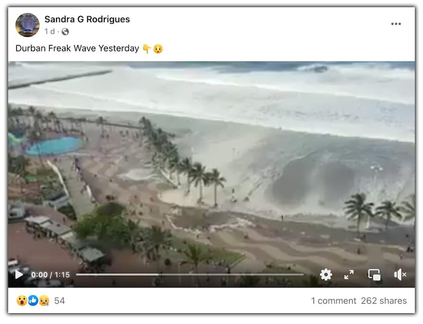The height and width of the screenshot is (324, 423).
Task: Expand video to fullscreen
Action: click(349, 274)
